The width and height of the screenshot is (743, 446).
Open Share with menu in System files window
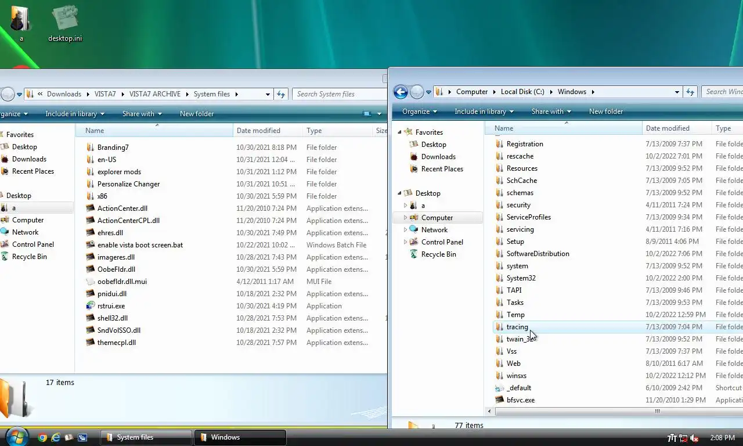coord(142,114)
